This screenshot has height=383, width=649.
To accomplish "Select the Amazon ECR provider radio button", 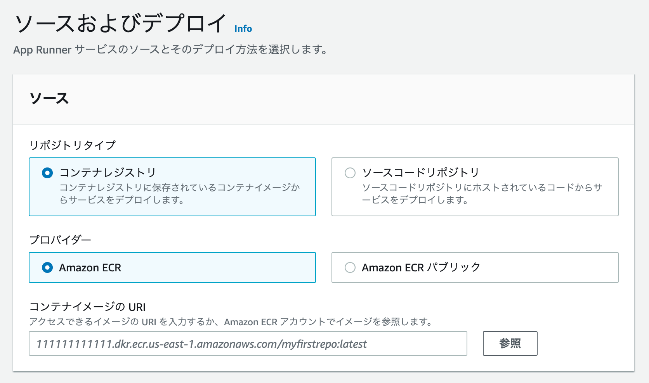I will [47, 267].
